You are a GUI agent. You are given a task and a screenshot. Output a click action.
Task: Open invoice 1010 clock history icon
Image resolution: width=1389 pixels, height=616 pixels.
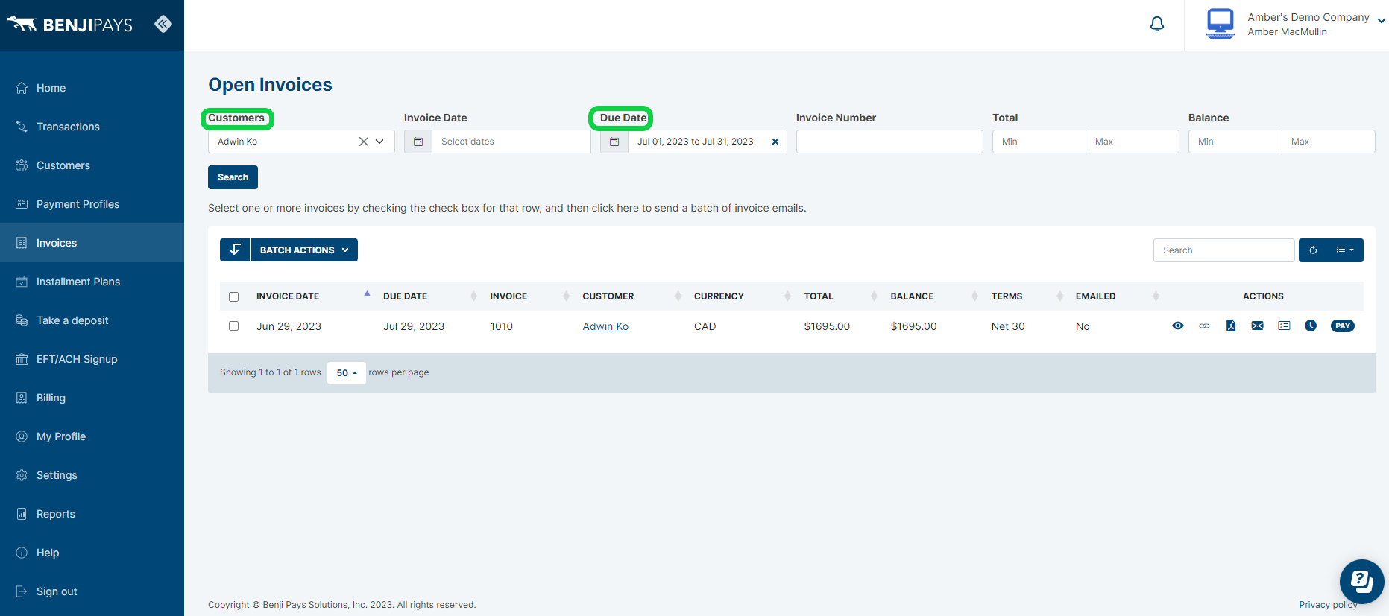(x=1311, y=326)
